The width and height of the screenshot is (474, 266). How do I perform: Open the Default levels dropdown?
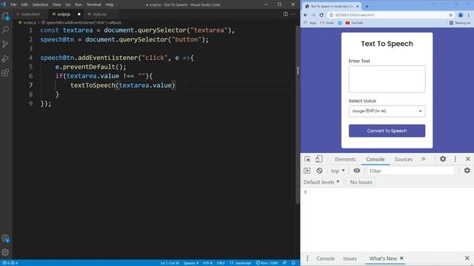tap(321, 183)
